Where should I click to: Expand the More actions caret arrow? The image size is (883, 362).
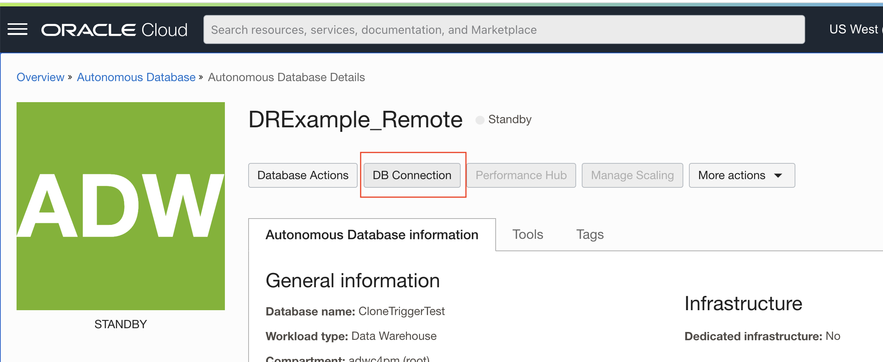coord(779,175)
